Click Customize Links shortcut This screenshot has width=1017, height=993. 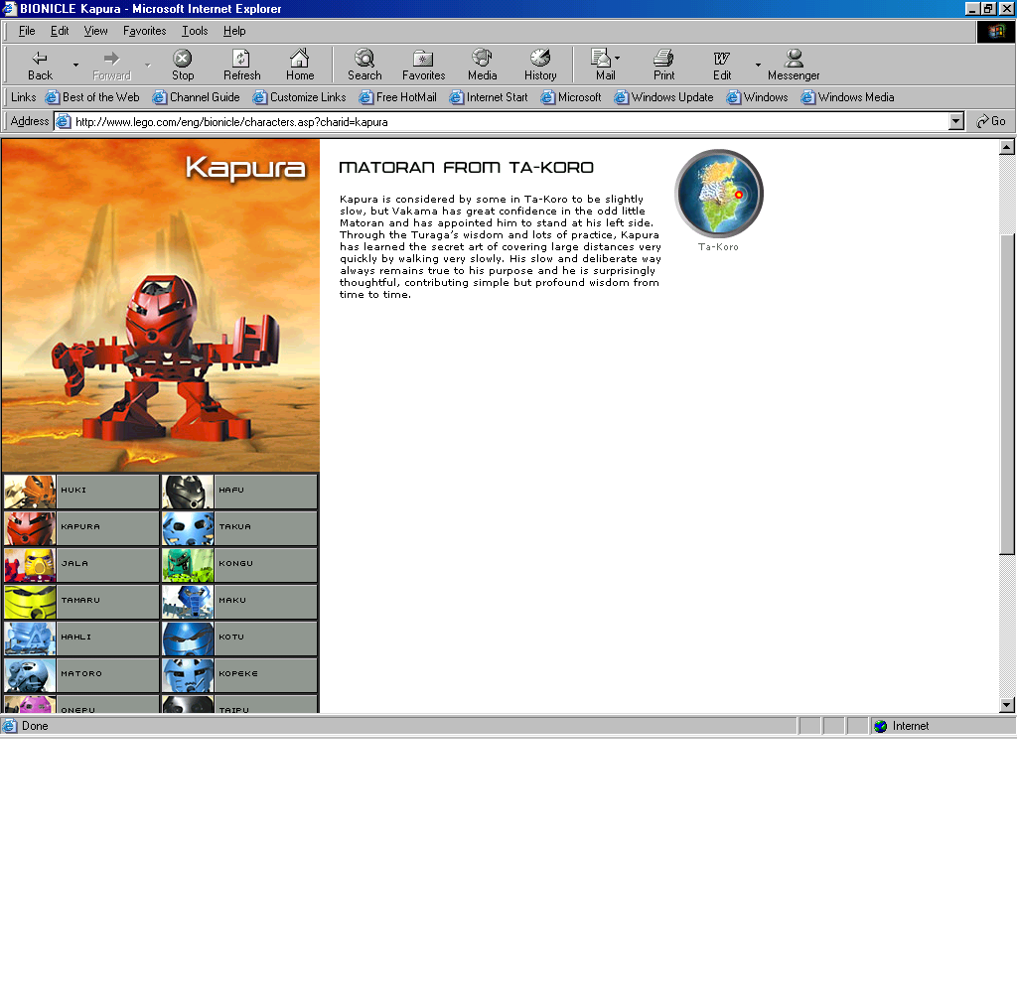point(300,97)
